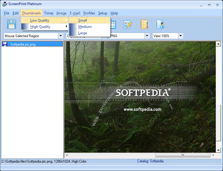
Task: Open the calendar with pencil icon
Action: point(128,25)
